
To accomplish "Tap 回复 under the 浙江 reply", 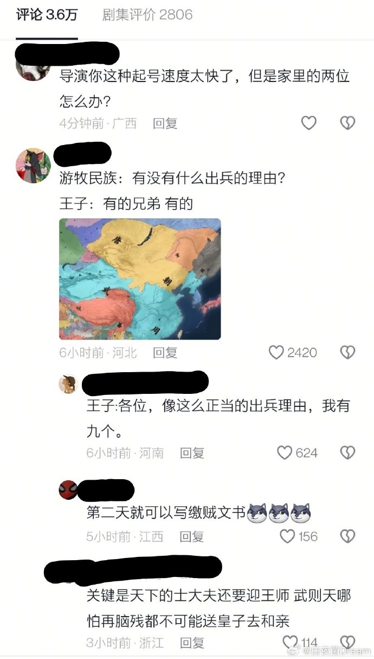I will point(192,643).
